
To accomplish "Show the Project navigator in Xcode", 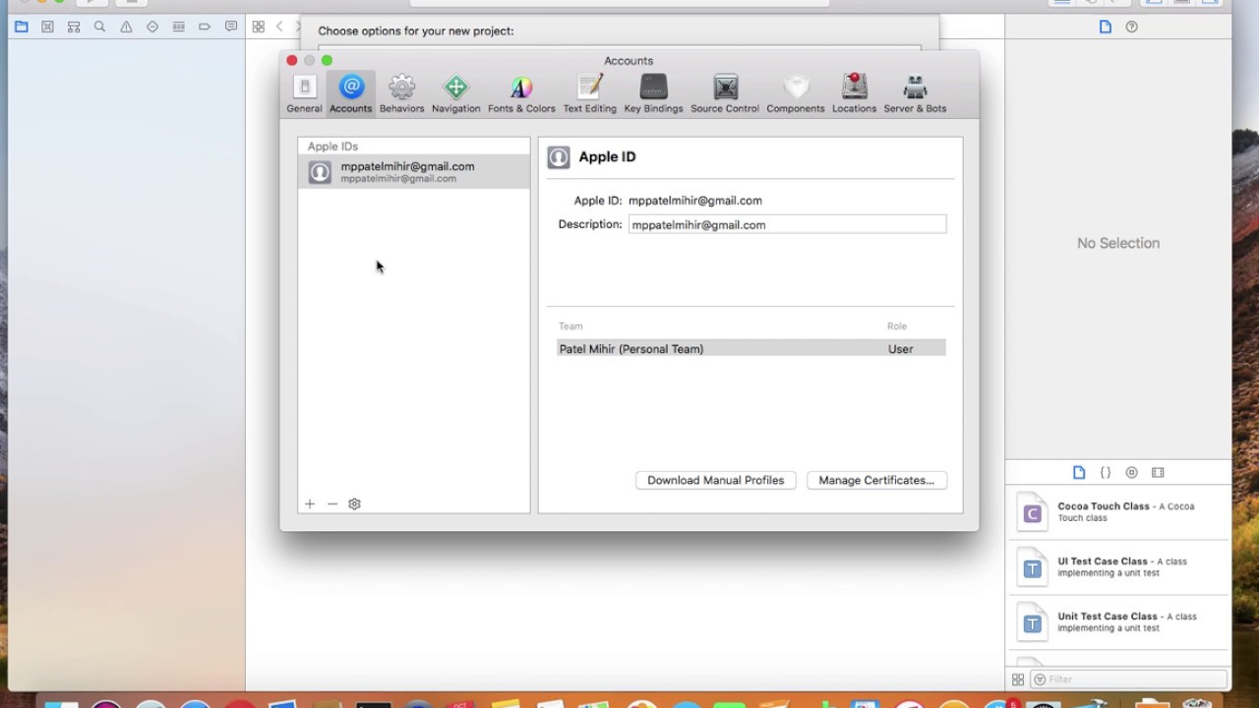I will pyautogui.click(x=21, y=27).
